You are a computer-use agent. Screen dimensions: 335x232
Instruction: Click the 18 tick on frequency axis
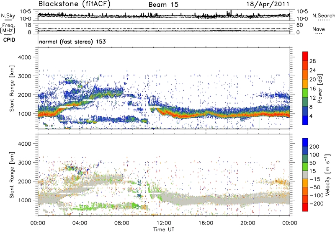point(28,25)
